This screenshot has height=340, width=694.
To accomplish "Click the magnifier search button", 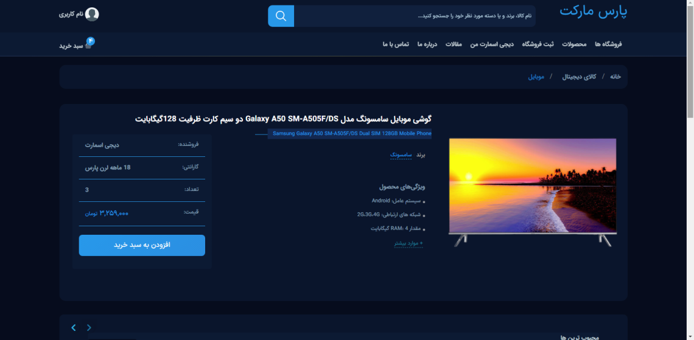I will (x=281, y=16).
